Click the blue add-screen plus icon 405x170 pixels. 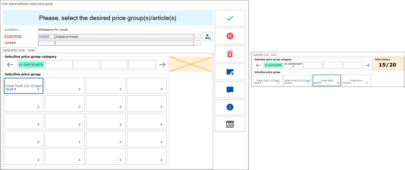[230, 72]
